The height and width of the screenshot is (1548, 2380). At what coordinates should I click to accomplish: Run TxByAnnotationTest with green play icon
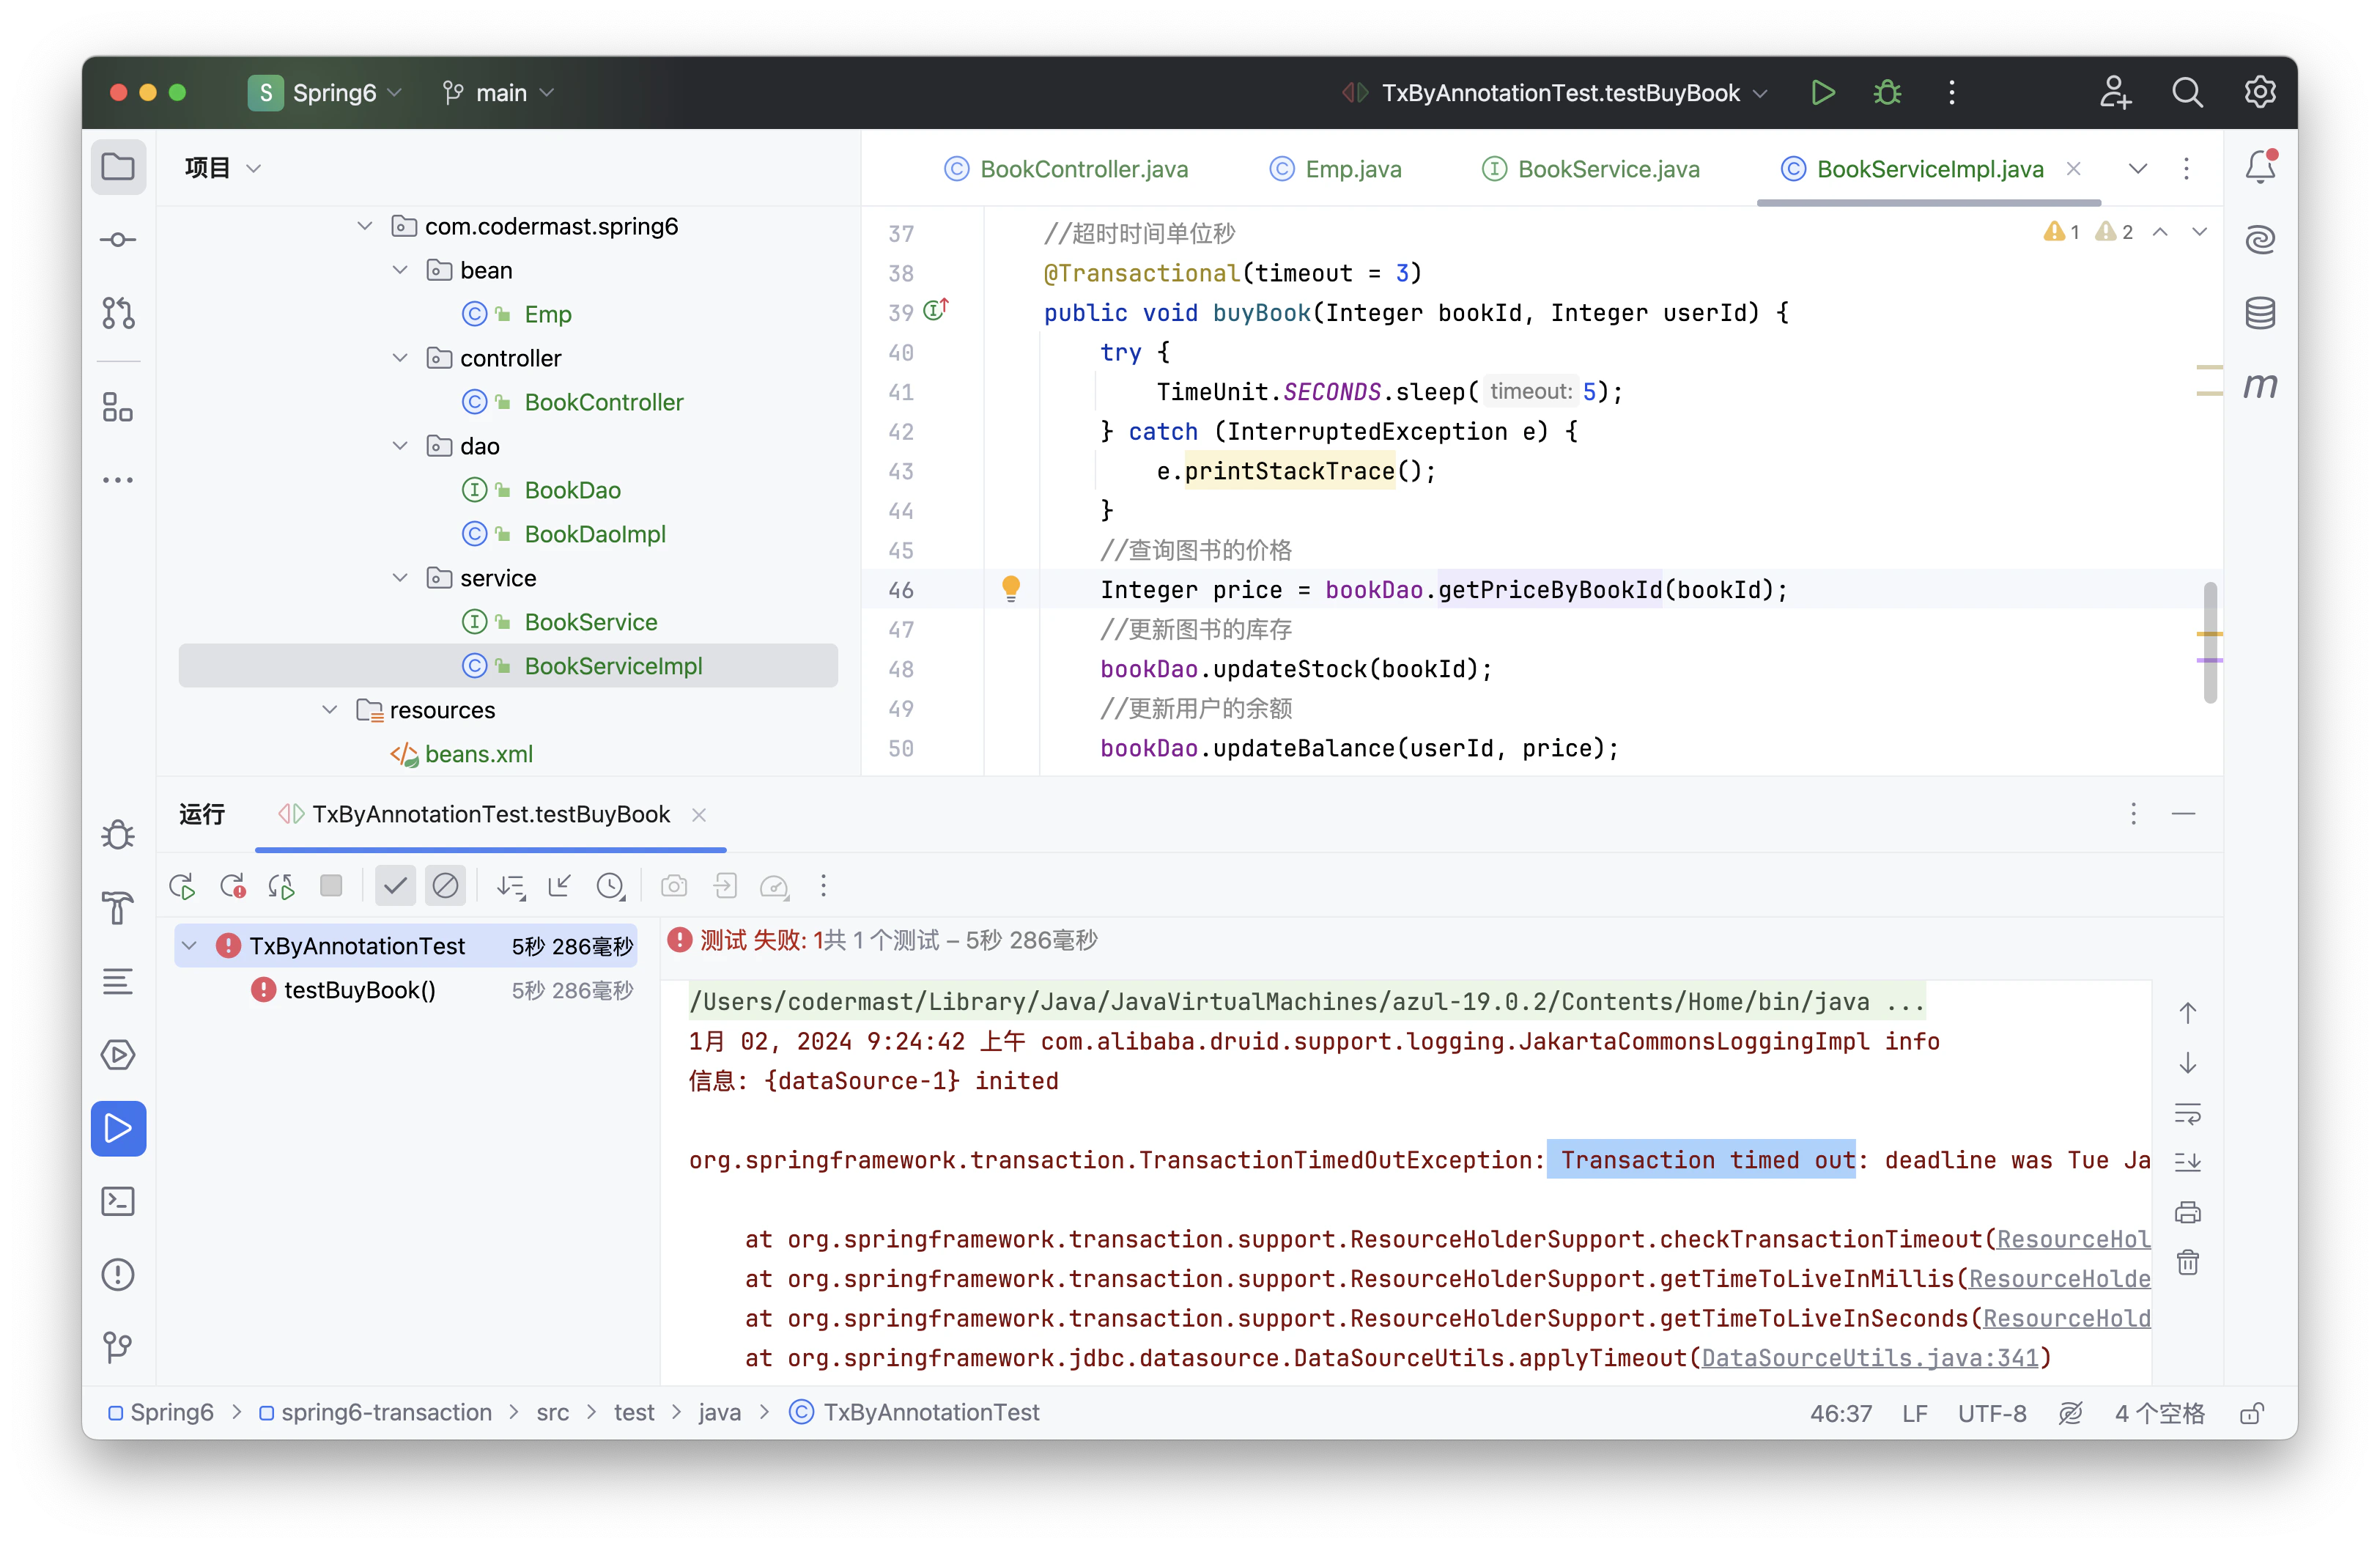[1822, 93]
